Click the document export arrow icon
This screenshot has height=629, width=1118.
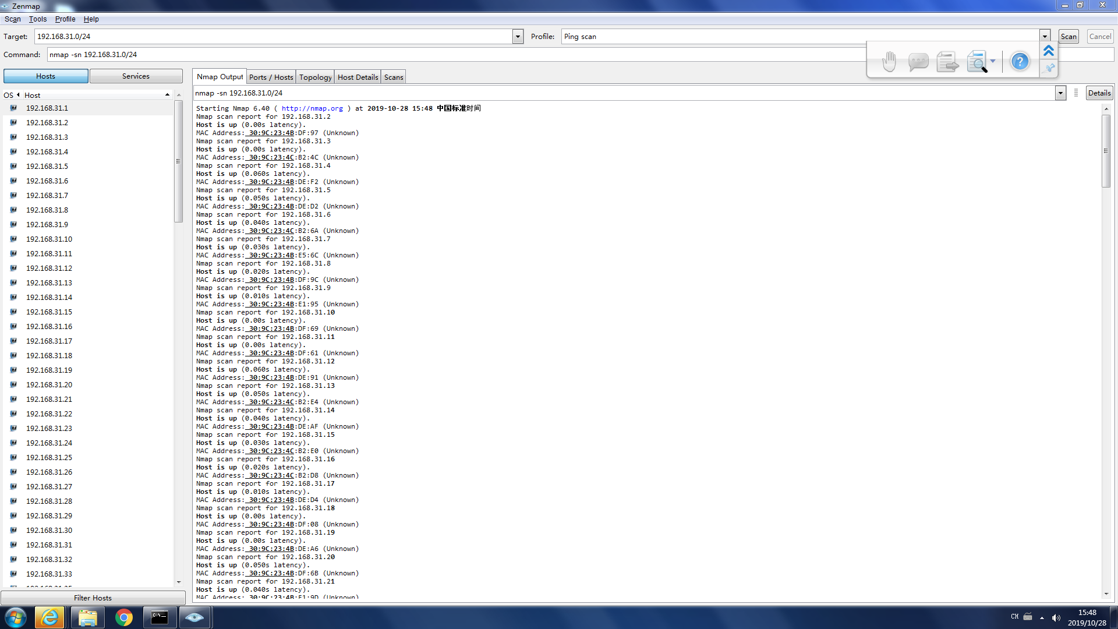tap(947, 61)
